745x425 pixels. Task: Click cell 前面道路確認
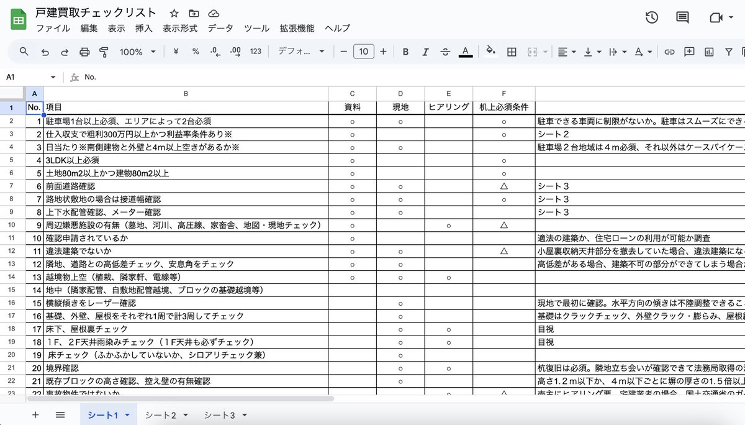tap(186, 186)
